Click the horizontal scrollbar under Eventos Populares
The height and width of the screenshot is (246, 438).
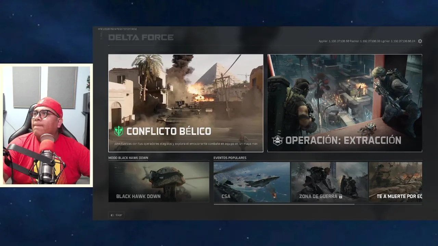tap(284, 204)
